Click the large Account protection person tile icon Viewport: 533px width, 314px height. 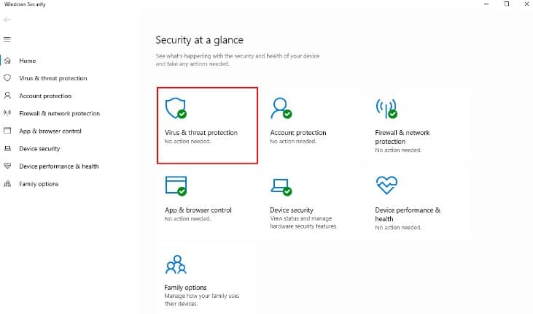click(x=281, y=108)
